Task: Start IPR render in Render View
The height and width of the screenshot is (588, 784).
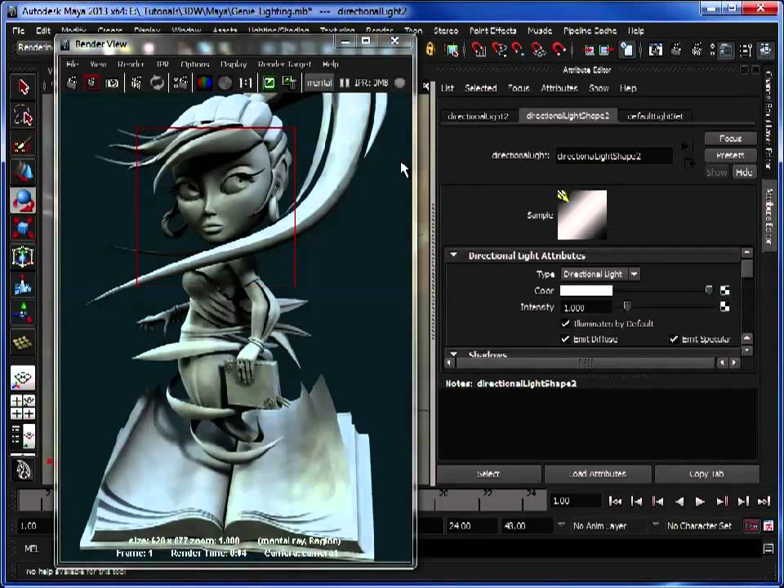Action: click(136, 83)
